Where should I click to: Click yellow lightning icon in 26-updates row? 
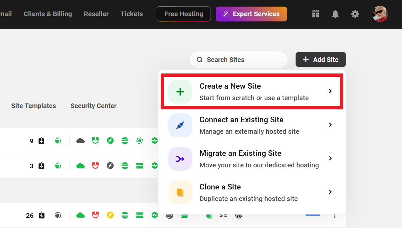pyautogui.click(x=110, y=215)
